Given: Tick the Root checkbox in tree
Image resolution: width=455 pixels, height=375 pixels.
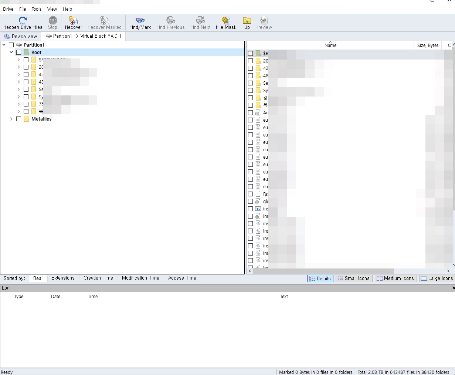Looking at the screenshot, I should point(18,52).
